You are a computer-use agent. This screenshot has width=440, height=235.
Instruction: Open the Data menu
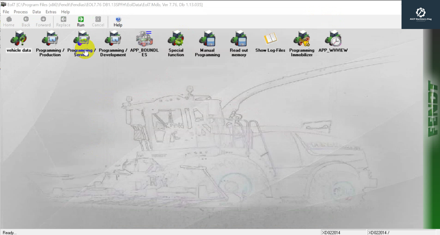[x=36, y=12]
